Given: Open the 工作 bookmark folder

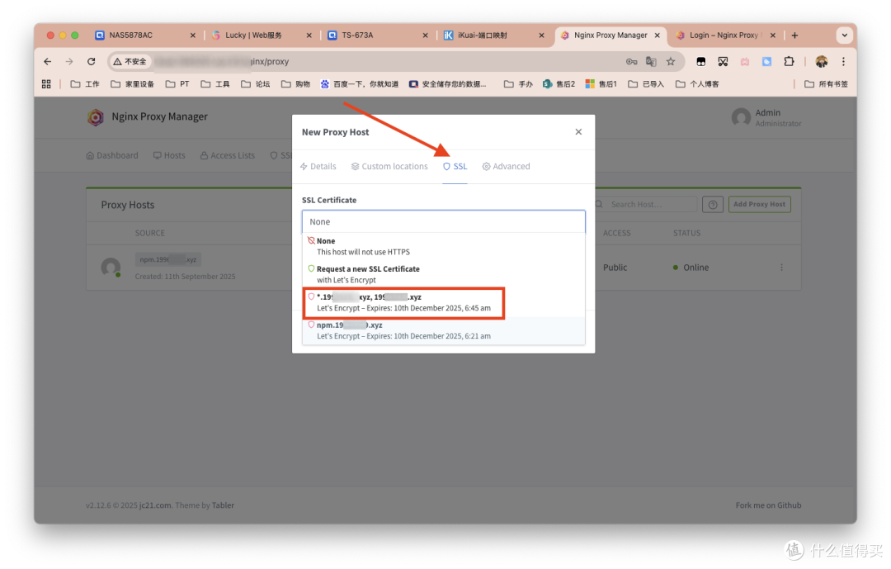Looking at the screenshot, I should 85,83.
